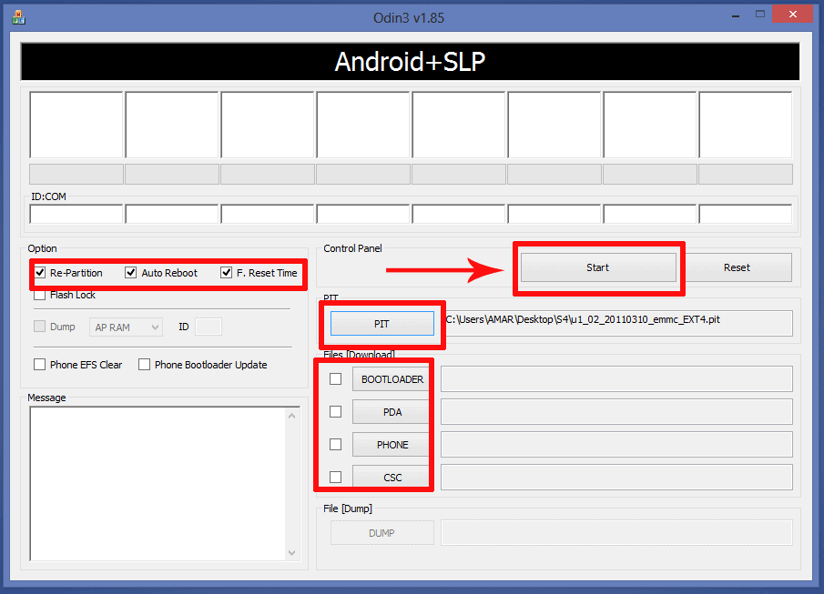Close the Odin3 v1.85 window

pyautogui.click(x=793, y=15)
